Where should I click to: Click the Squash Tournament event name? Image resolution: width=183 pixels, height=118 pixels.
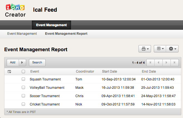[x=45, y=79]
